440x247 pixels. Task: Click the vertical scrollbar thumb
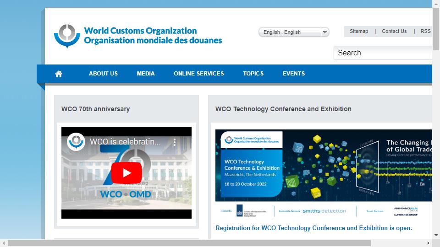[436, 29]
